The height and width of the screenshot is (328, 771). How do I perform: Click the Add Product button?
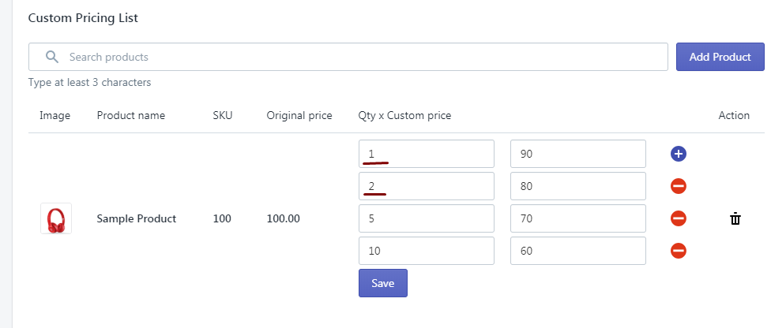720,57
